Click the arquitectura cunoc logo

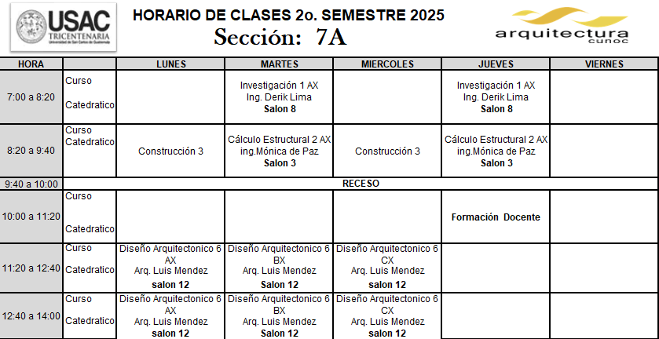pos(562,26)
